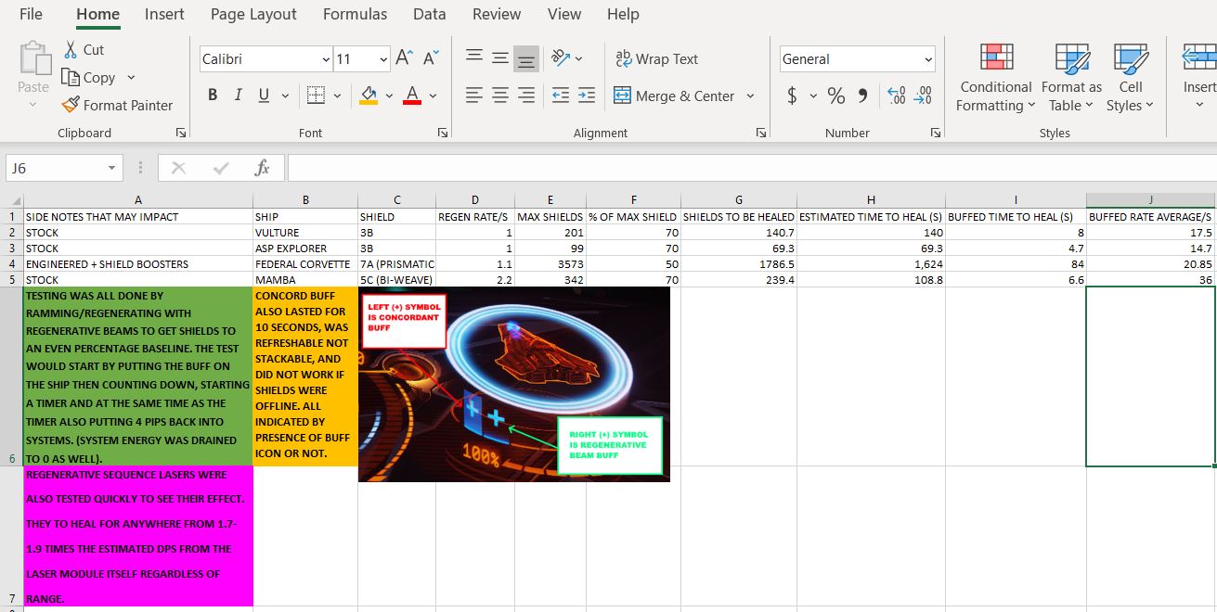Click the Copy icon

[x=71, y=78]
